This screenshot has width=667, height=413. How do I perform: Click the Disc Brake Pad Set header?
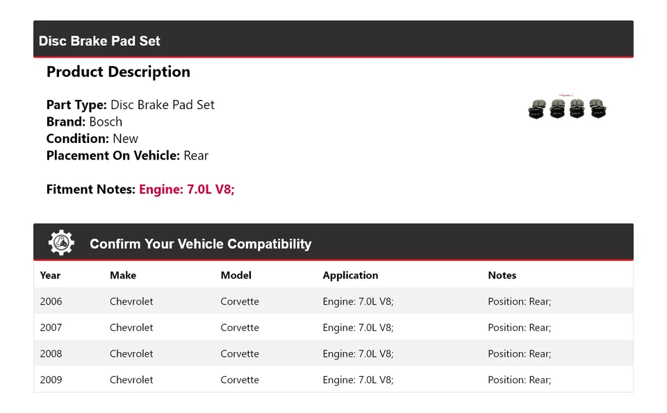[99, 41]
